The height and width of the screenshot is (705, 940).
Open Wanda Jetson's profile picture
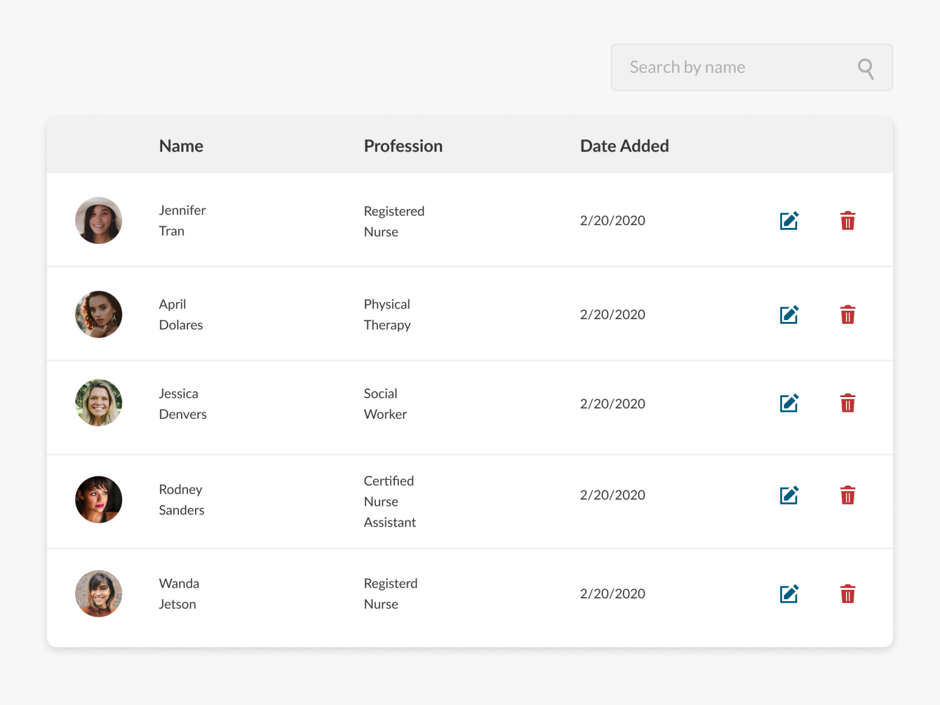(x=99, y=593)
